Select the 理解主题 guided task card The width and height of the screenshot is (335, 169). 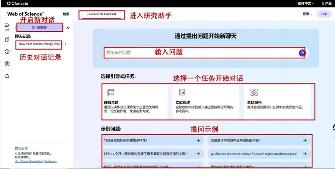click(x=135, y=102)
